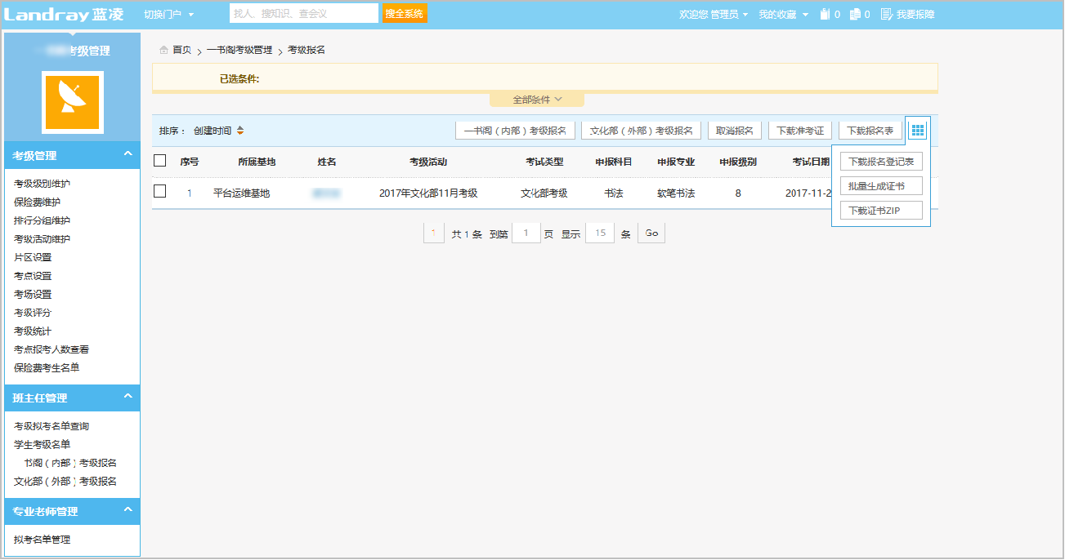The image size is (1065, 560).
Task: Click the 取消报名 button
Action: click(735, 131)
